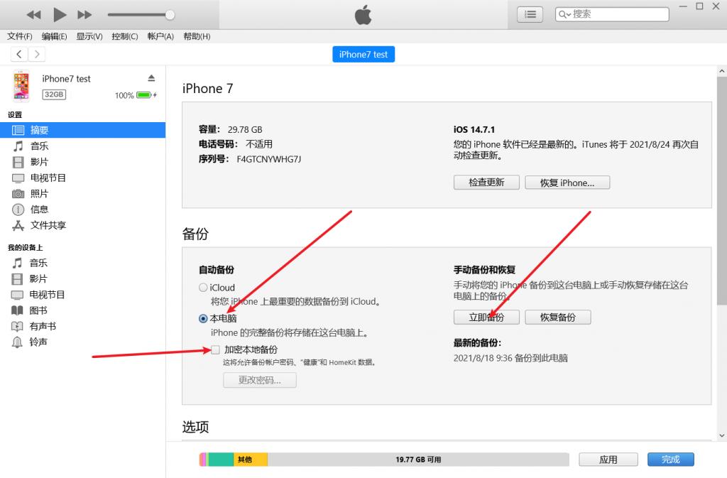The height and width of the screenshot is (478, 727).
Task: Click 立即备份 to start backup
Action: 486,317
